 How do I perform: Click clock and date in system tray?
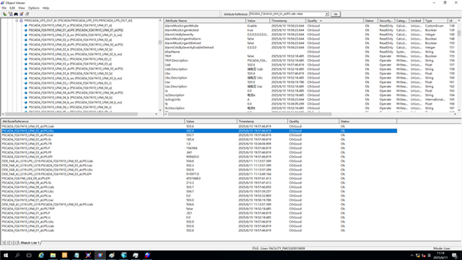[x=441, y=255]
